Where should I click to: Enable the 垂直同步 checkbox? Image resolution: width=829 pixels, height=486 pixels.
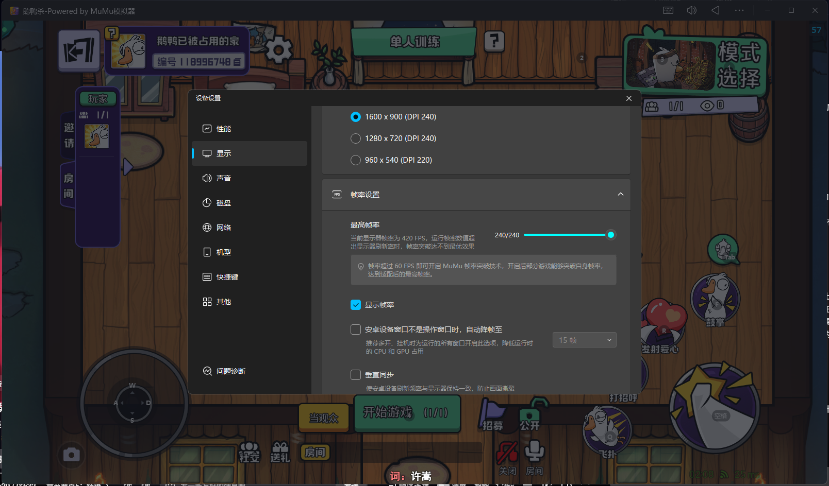(x=356, y=375)
